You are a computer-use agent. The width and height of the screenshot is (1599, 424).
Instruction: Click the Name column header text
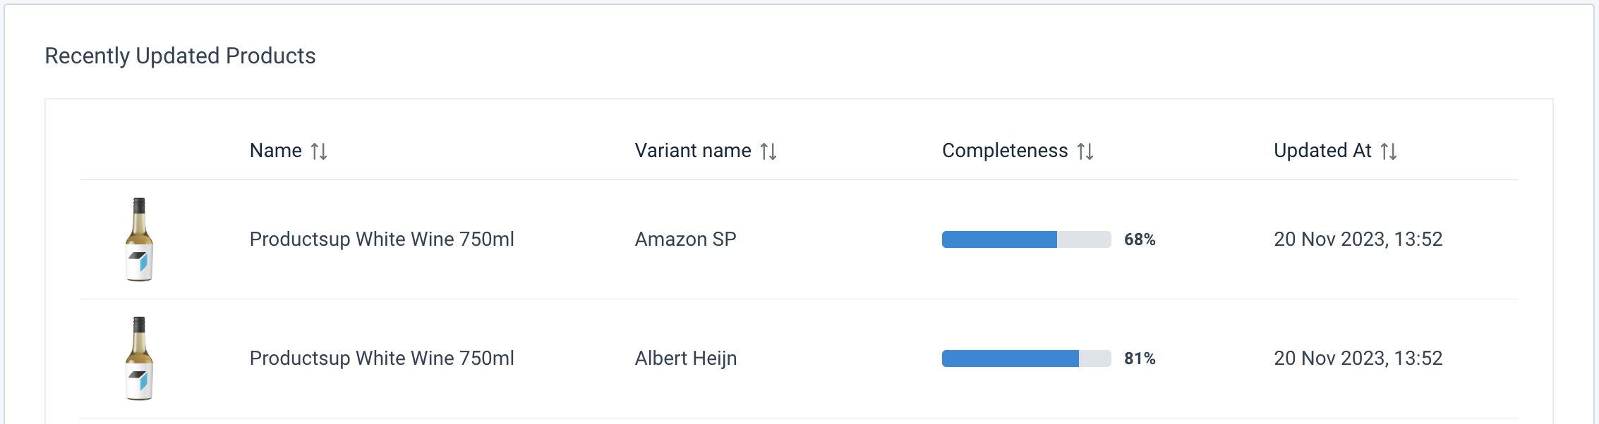(275, 151)
